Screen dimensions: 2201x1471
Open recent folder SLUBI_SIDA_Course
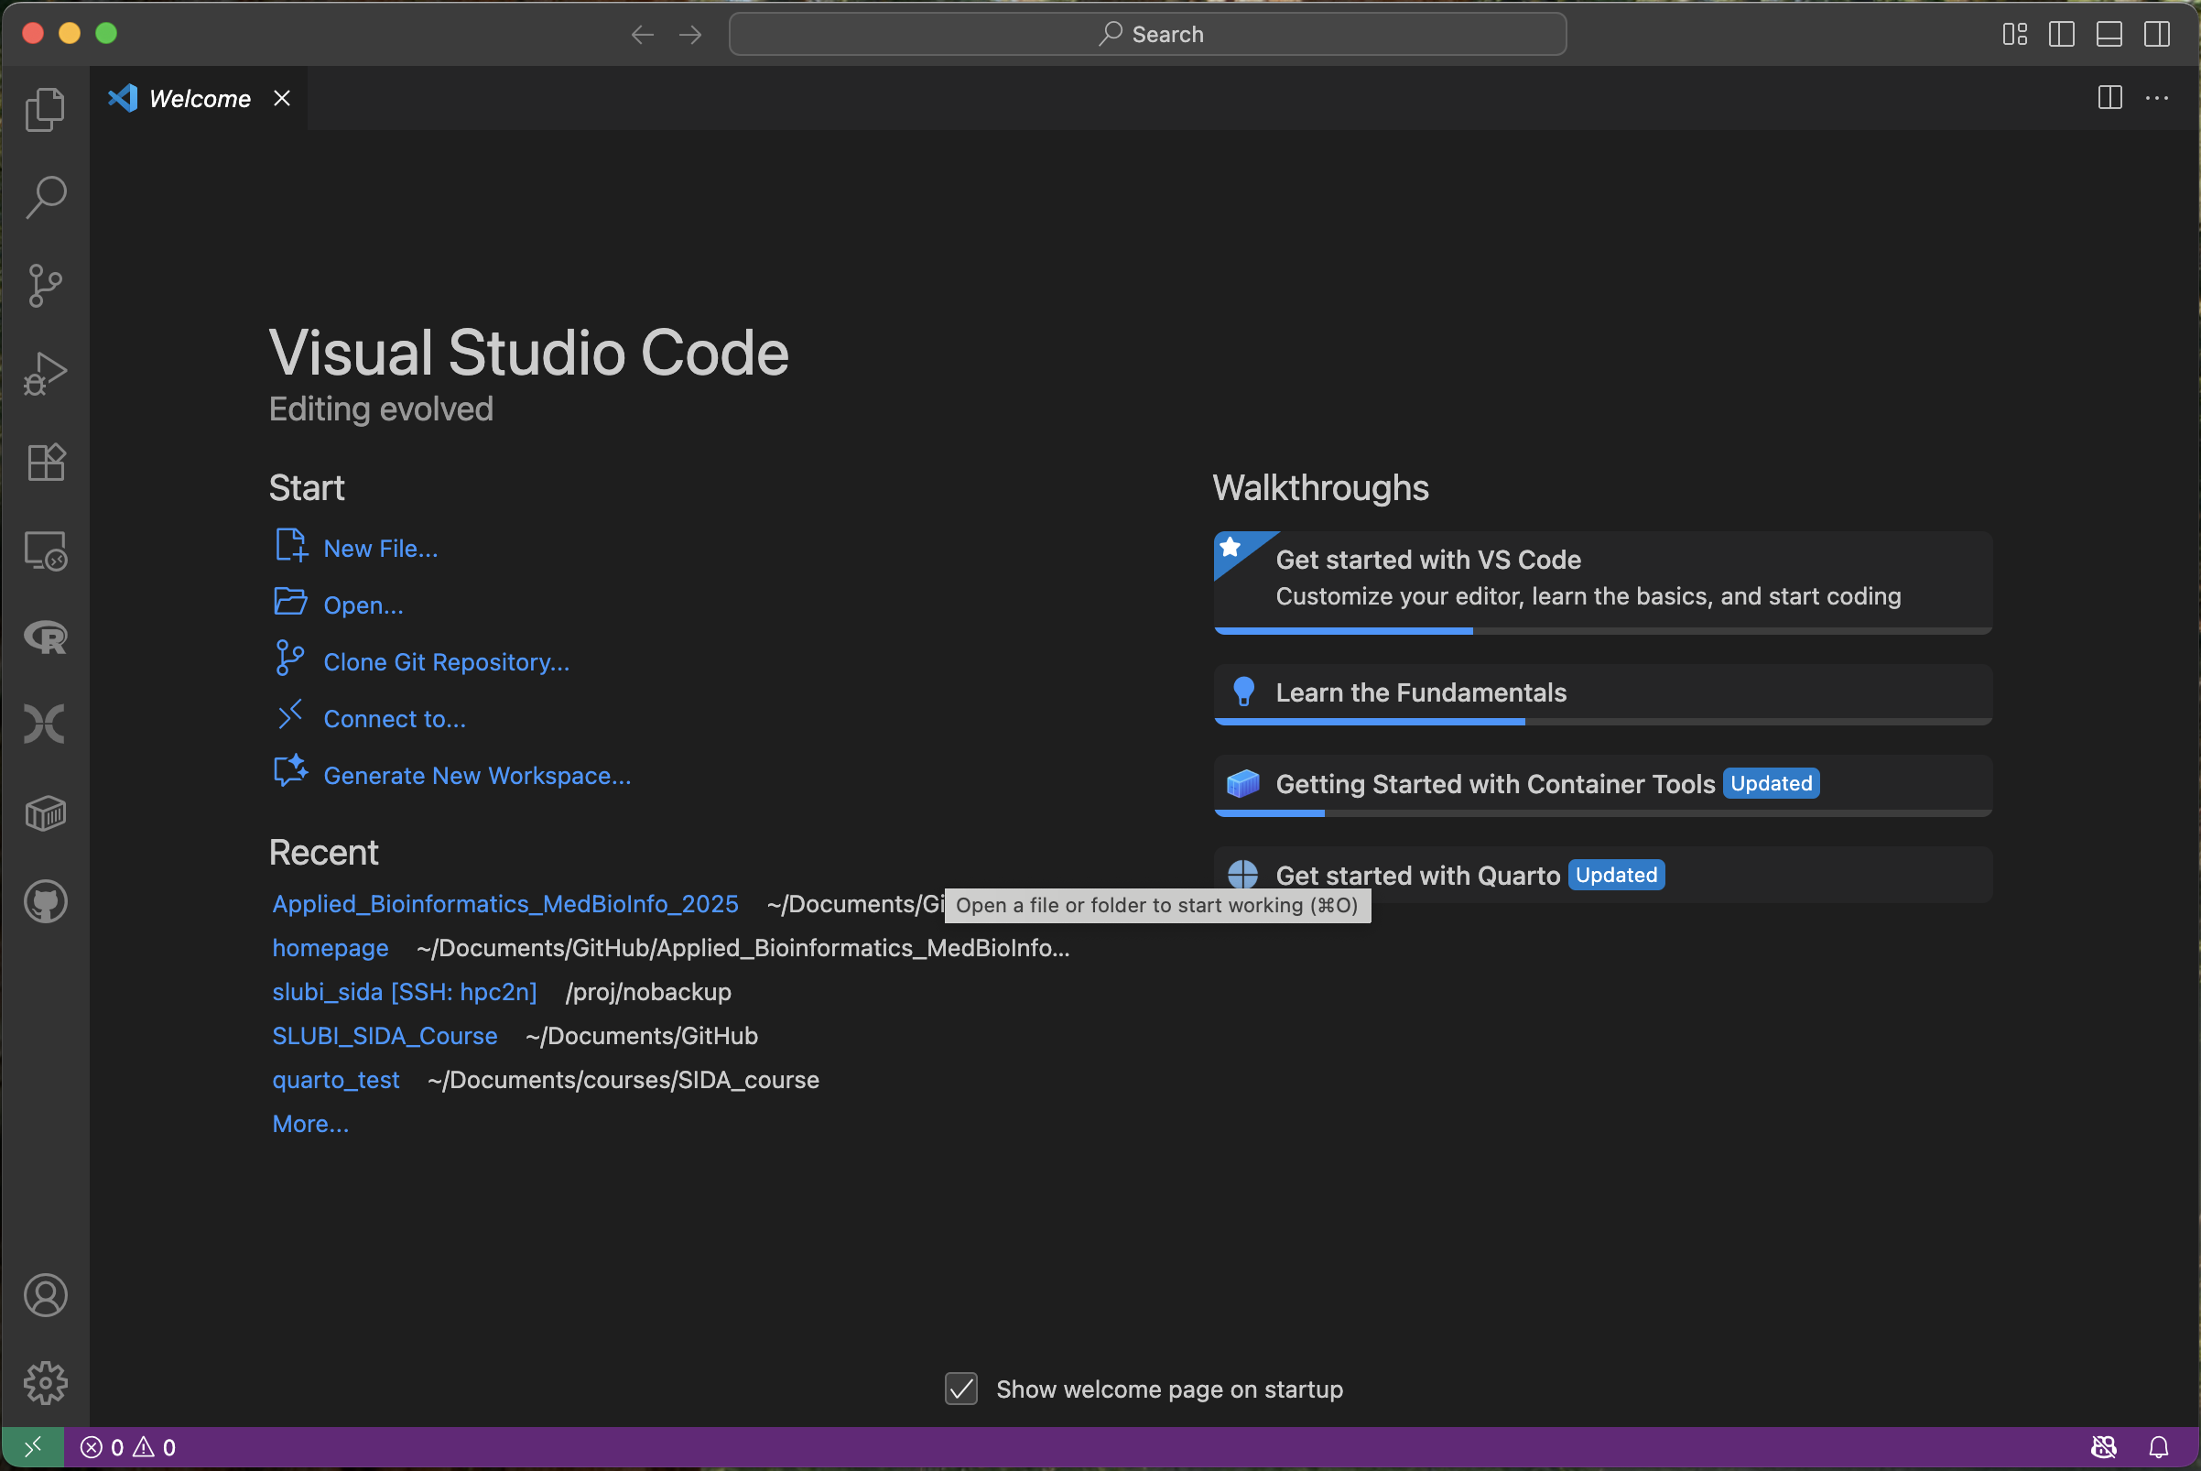point(385,1036)
